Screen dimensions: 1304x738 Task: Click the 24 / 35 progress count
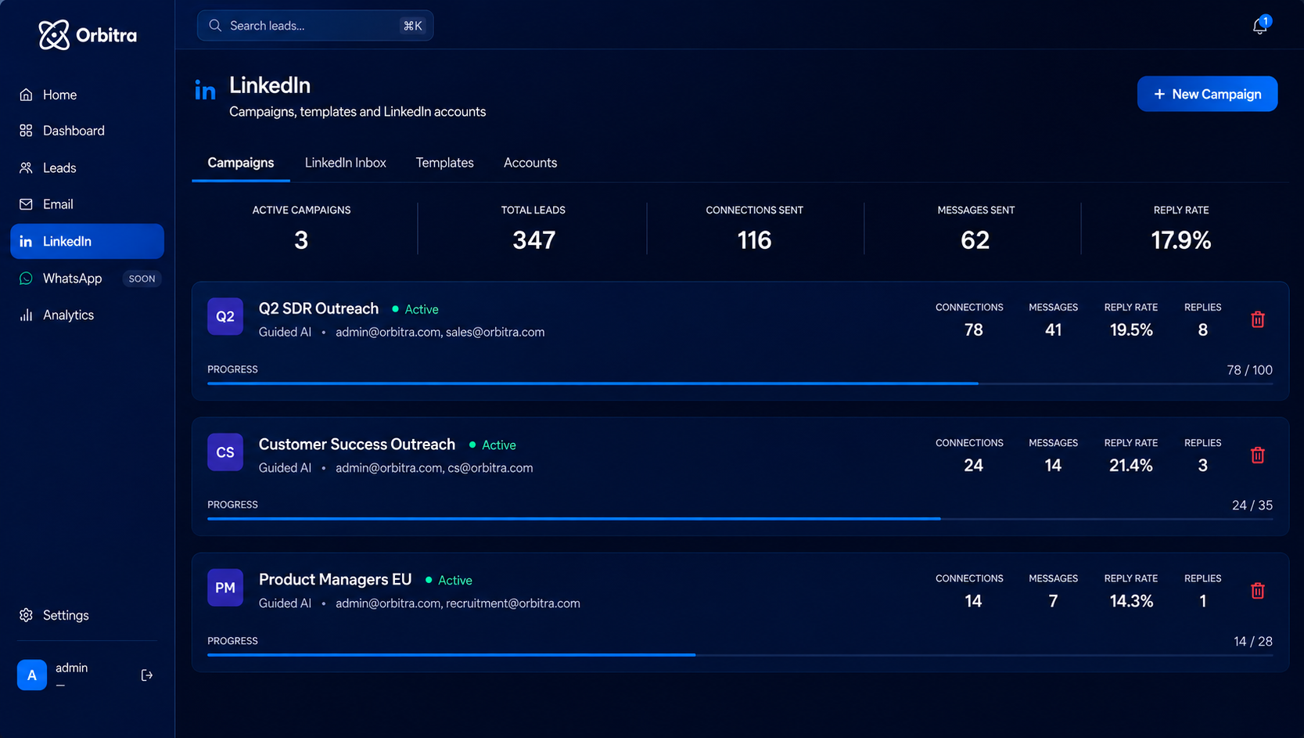[1252, 505]
